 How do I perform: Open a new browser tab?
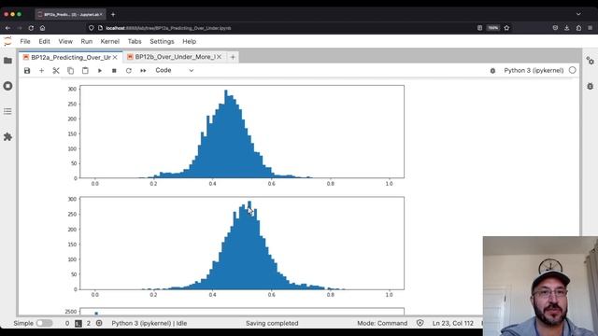point(113,15)
